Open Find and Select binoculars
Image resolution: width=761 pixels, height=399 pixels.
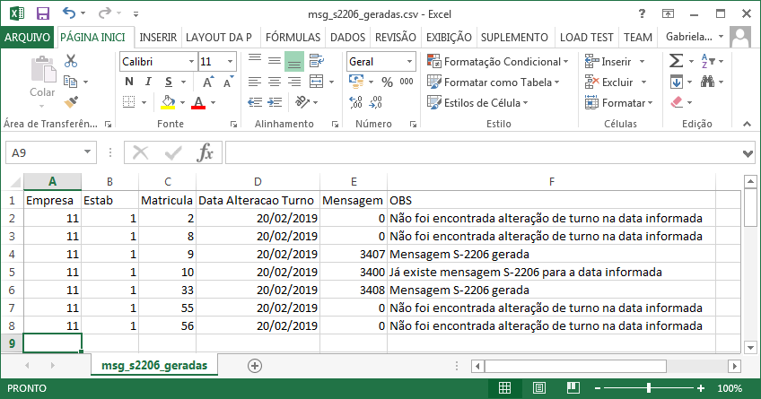[x=708, y=82]
